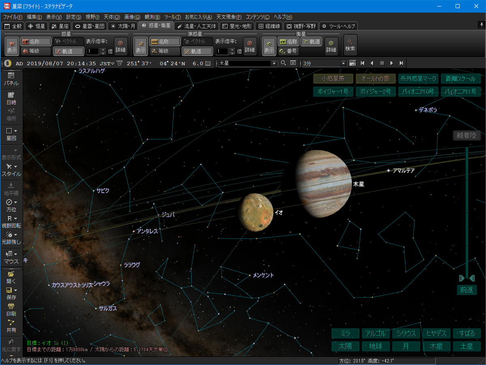The image size is (486, 365).
Task: Expand the 視野回転 field rotation dropdown
Action: [x=15, y=218]
